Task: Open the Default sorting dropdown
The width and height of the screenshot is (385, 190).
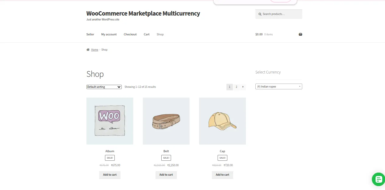Action: point(104,87)
